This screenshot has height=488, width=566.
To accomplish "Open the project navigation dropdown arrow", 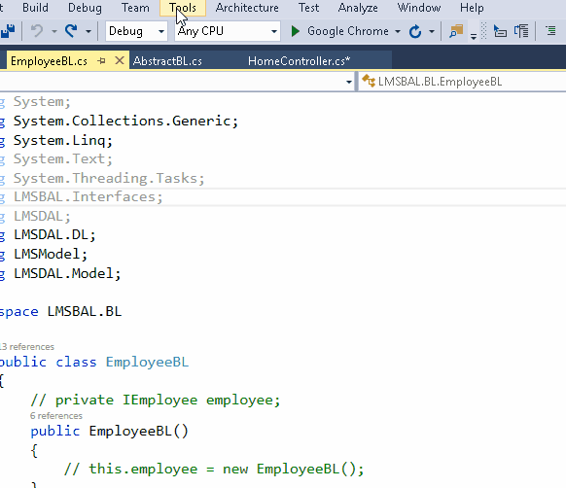I will (349, 82).
